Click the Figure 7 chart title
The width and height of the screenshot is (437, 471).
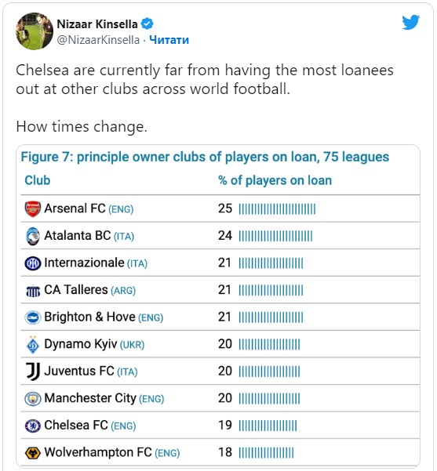pyautogui.click(x=205, y=157)
